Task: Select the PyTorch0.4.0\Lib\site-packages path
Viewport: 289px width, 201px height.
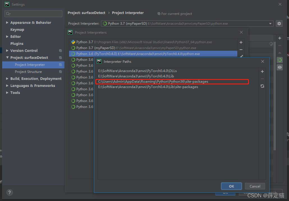Action: point(178,87)
